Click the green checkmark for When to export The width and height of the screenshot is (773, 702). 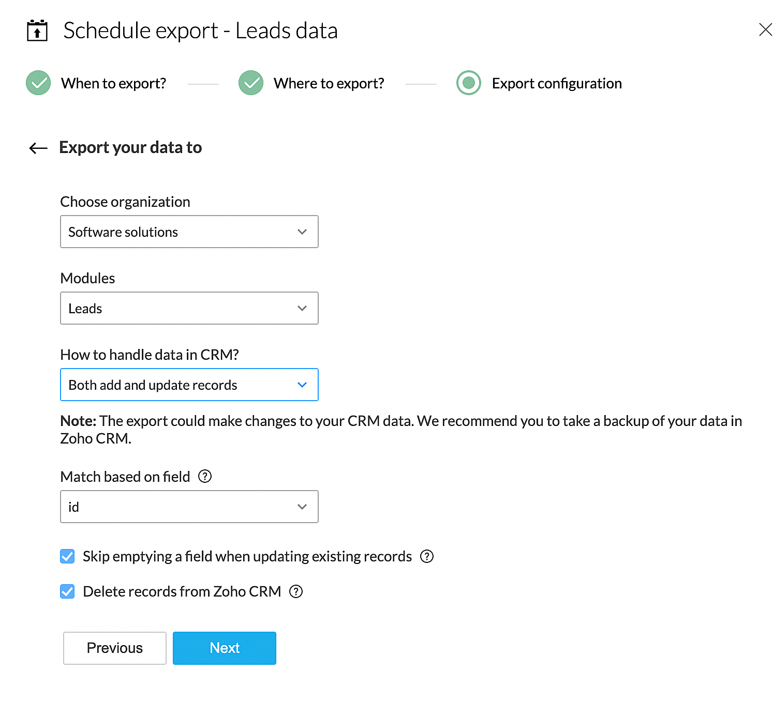click(x=38, y=83)
